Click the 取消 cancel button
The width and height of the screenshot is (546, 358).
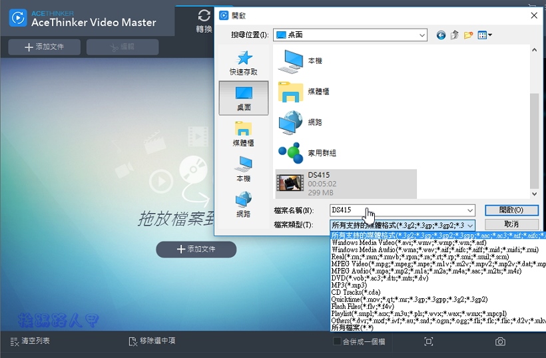click(x=511, y=224)
